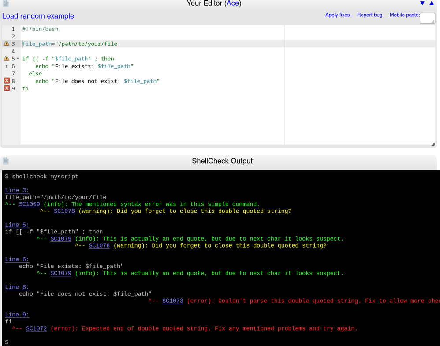Open the SC1009 info link
The width and height of the screenshot is (440, 346).
pos(29,204)
